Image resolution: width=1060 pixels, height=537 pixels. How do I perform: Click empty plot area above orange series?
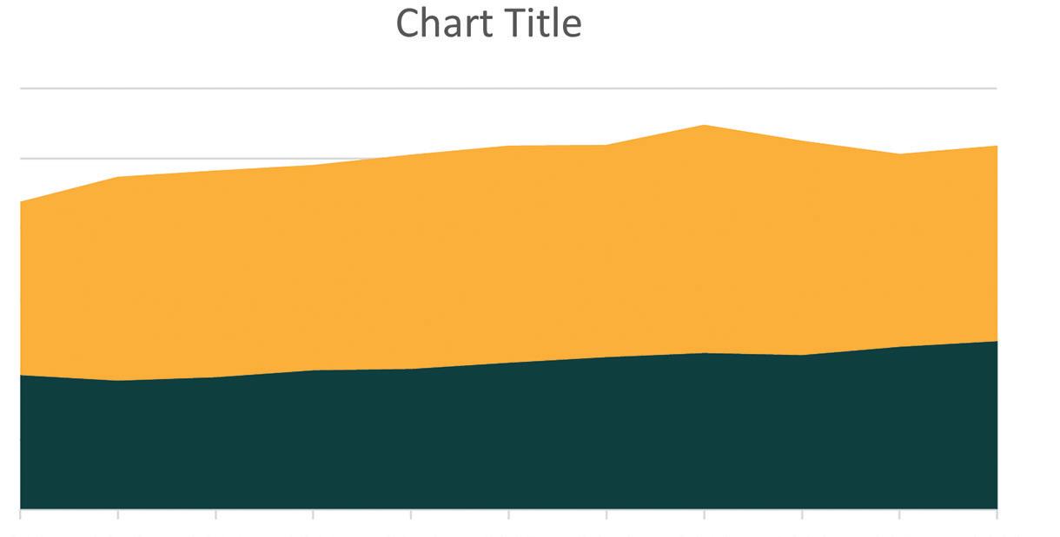pyautogui.click(x=348, y=121)
